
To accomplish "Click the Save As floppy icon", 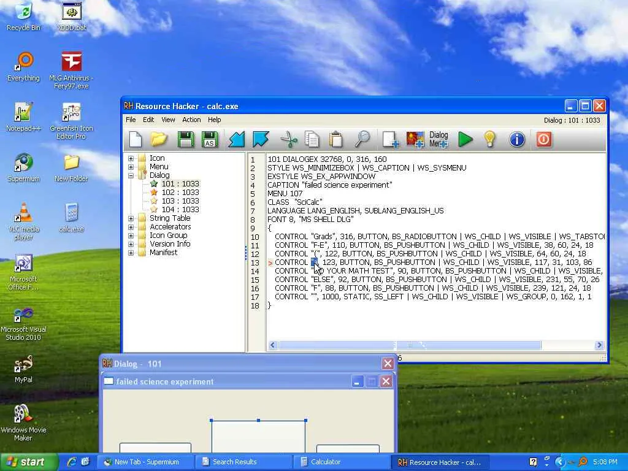I will tap(210, 139).
